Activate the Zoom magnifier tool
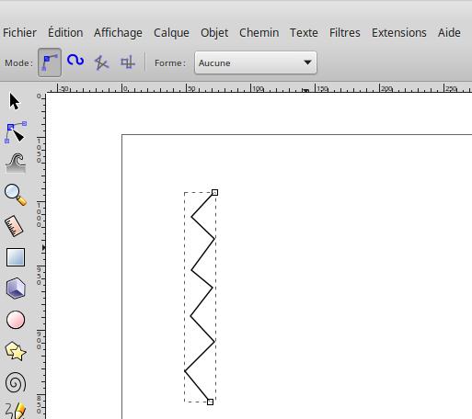Screen dimensions: 472x419 [x=16, y=195]
